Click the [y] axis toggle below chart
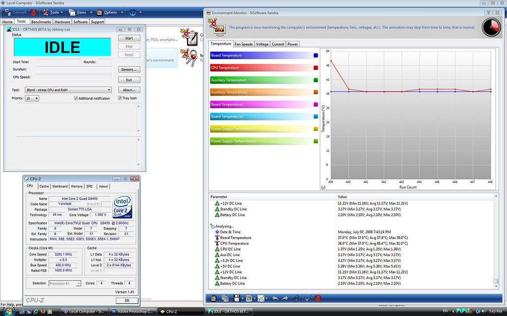This screenshot has width=507, height=316. (x=323, y=187)
